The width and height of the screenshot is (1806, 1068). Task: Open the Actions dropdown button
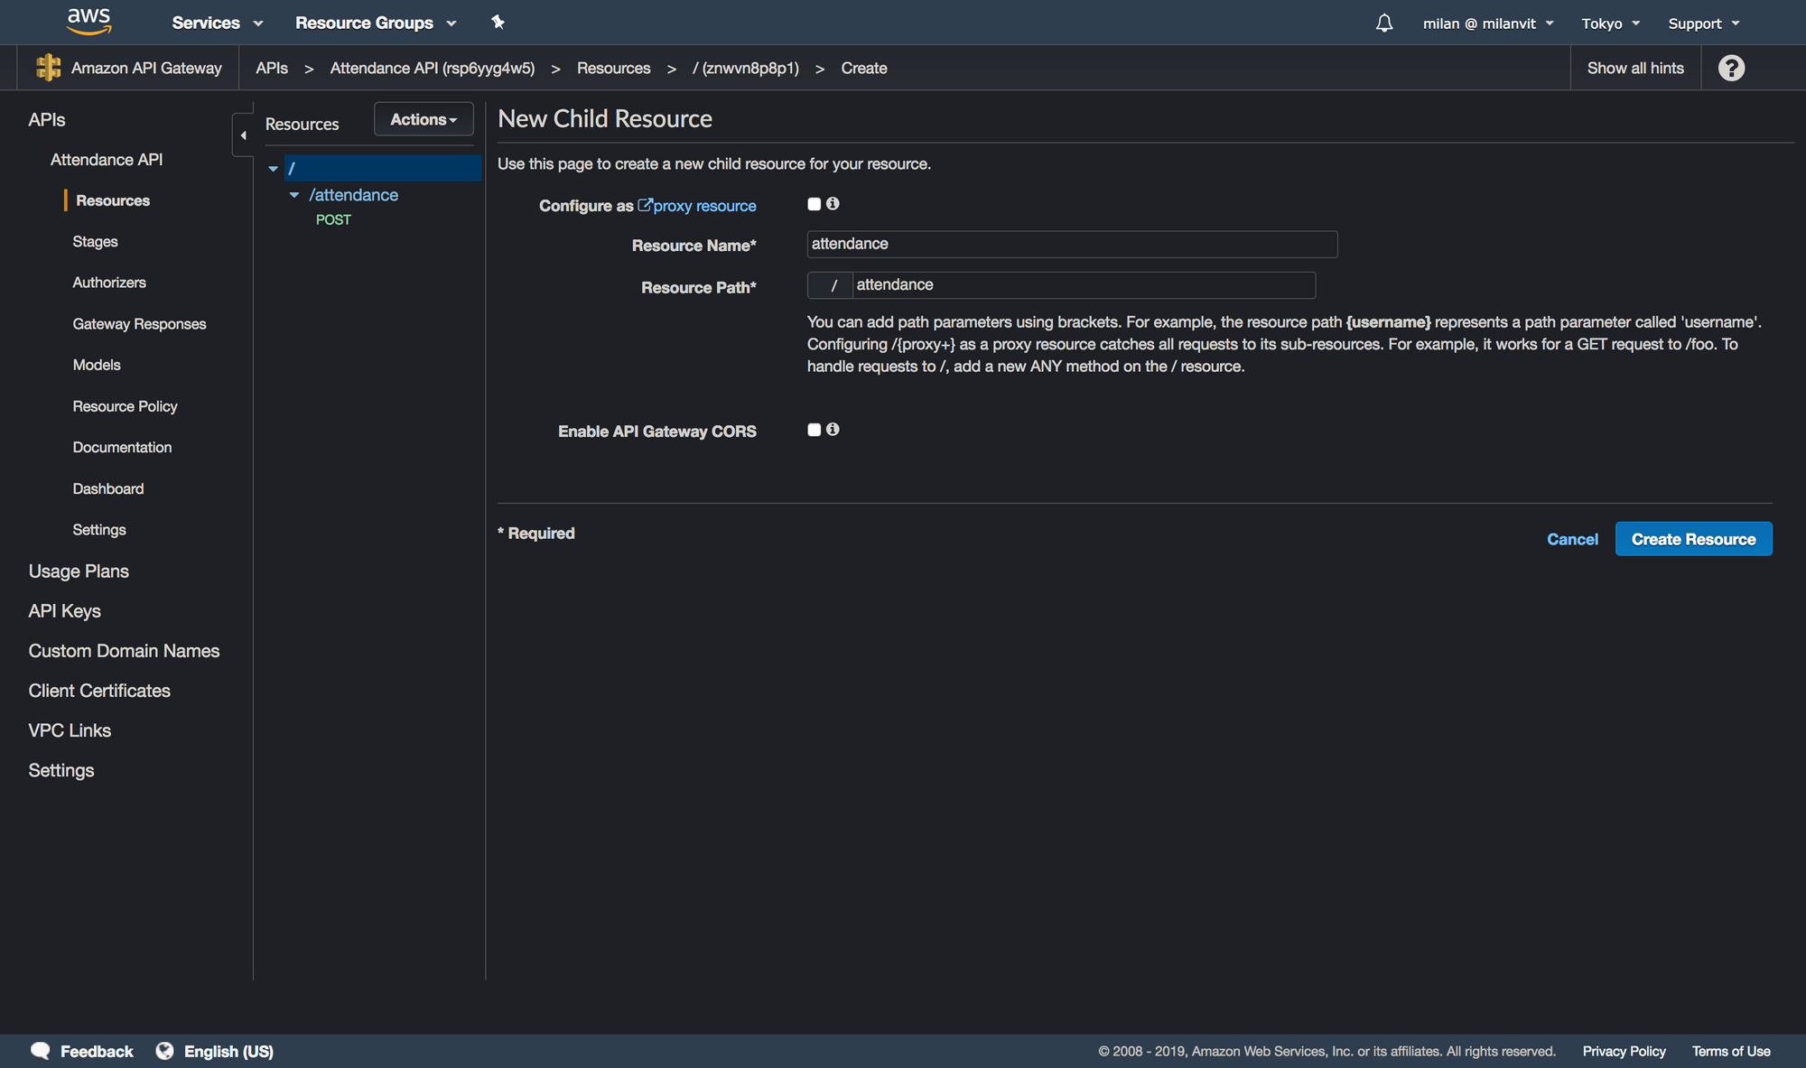point(424,119)
